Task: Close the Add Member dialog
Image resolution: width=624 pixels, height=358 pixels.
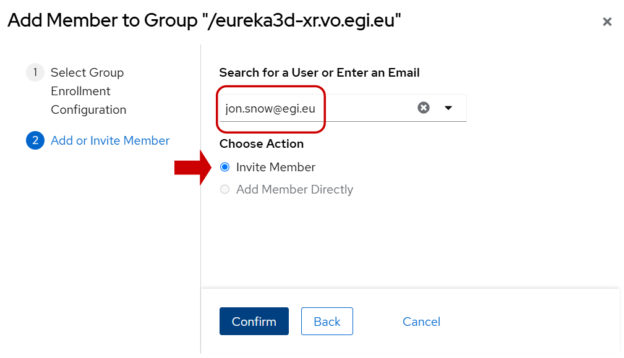Action: click(x=607, y=22)
